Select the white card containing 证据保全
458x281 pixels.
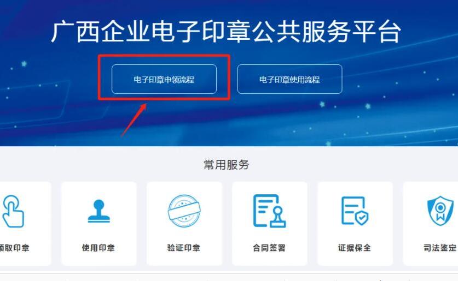(x=355, y=224)
